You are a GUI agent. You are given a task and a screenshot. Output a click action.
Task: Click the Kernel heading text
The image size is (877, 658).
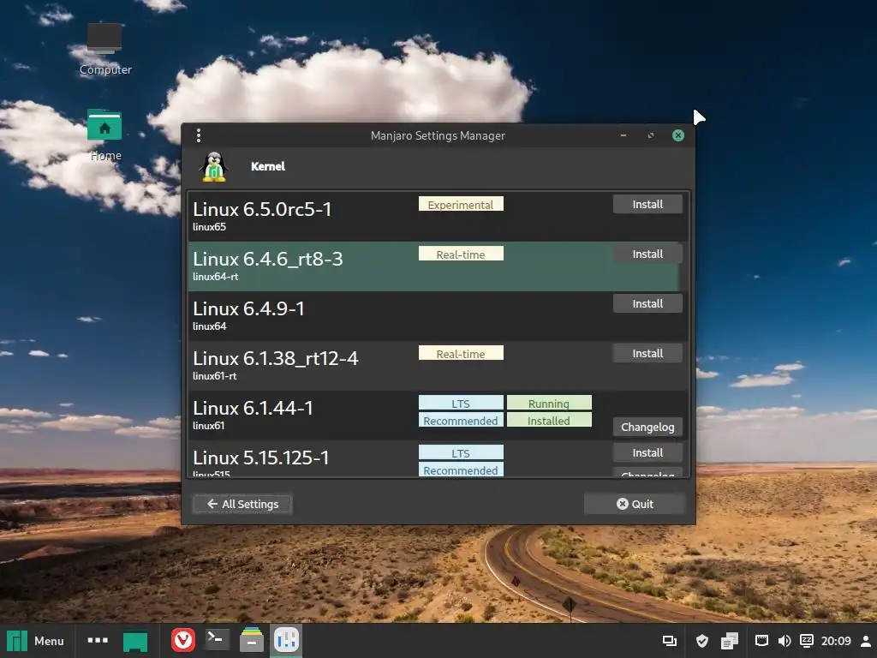click(268, 166)
